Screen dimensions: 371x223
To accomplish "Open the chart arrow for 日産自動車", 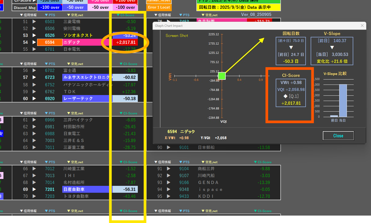I will 34,189.
